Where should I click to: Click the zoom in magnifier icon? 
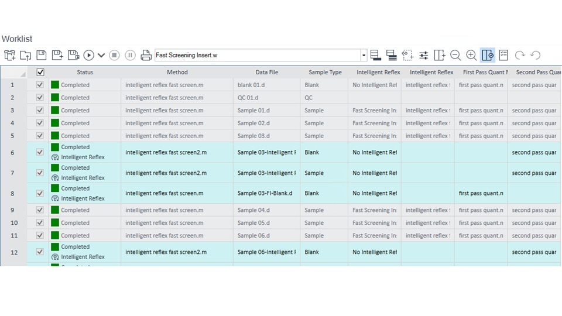click(x=471, y=55)
